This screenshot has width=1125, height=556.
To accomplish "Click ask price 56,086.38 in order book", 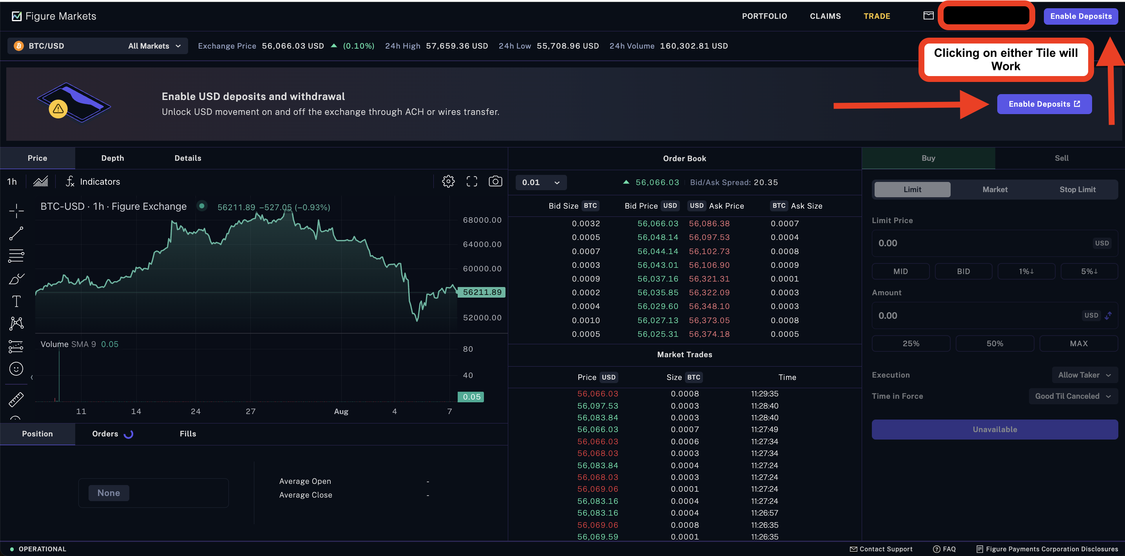I will pyautogui.click(x=709, y=223).
